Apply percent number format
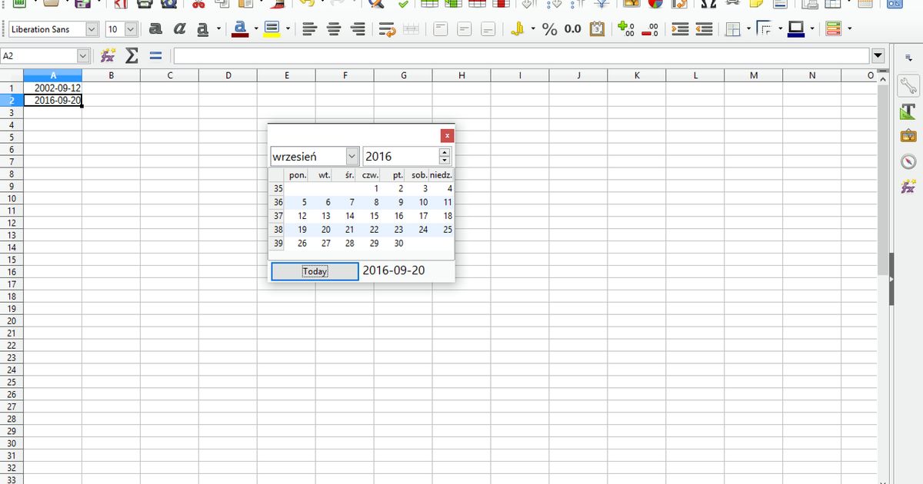The width and height of the screenshot is (923, 484). 549,29
